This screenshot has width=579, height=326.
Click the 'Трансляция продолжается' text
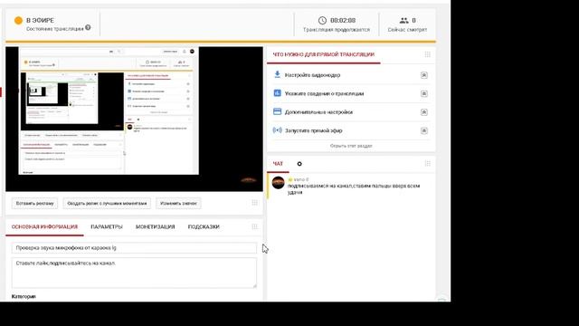click(336, 30)
